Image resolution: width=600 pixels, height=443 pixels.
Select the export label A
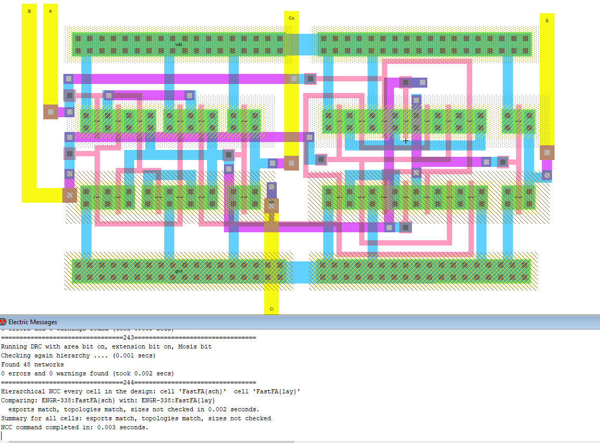click(51, 11)
